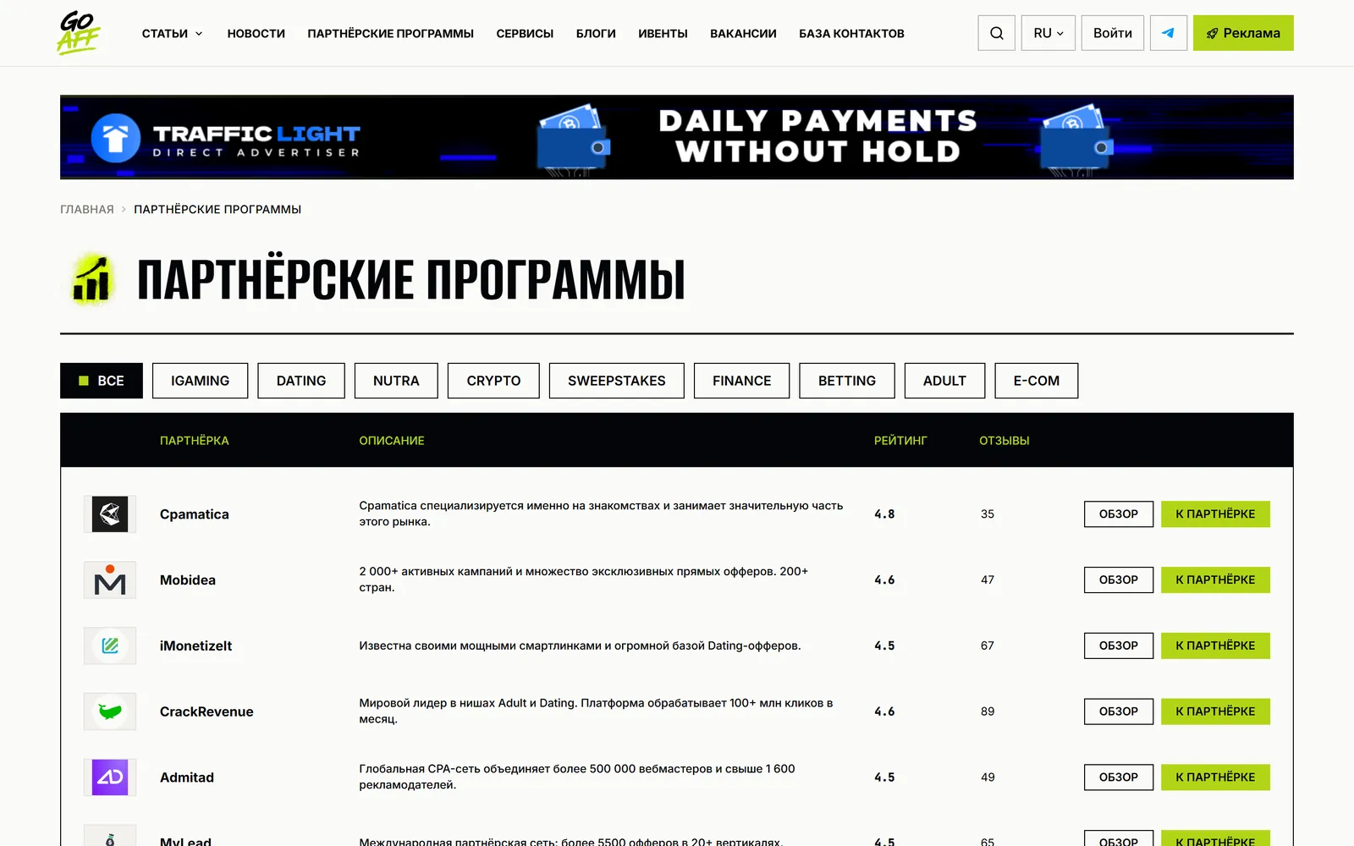This screenshot has height=846, width=1354.
Task: Open the RU language dropdown
Action: pyautogui.click(x=1048, y=33)
